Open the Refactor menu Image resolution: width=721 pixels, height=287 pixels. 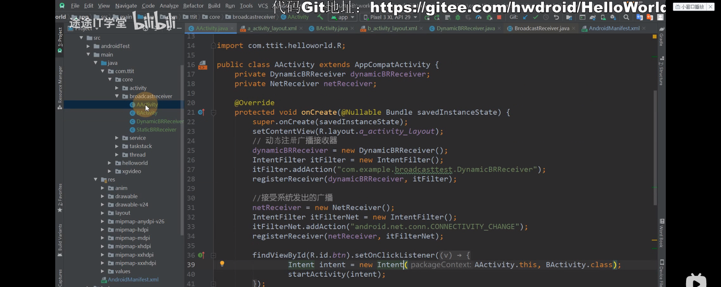[193, 6]
